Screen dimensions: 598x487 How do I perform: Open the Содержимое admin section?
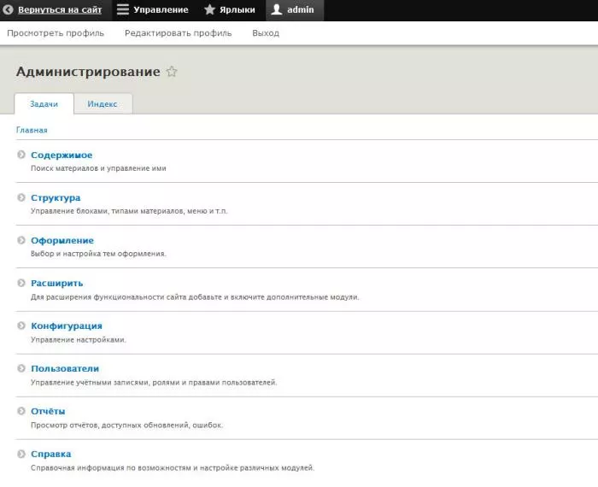tap(62, 155)
